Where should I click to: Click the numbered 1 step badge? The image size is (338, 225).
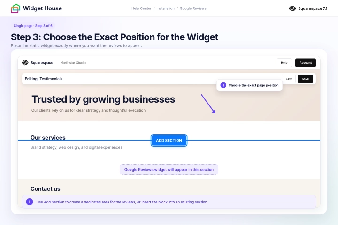pyautogui.click(x=223, y=85)
